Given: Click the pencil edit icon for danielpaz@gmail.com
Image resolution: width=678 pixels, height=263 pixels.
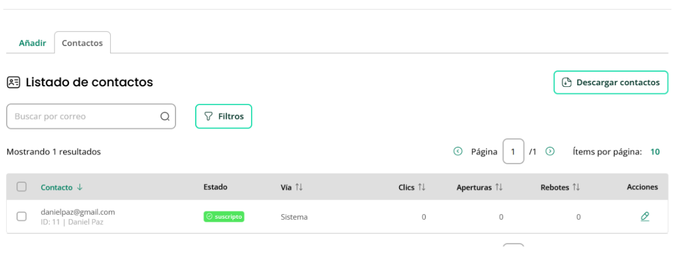Looking at the screenshot, I should point(645,216).
